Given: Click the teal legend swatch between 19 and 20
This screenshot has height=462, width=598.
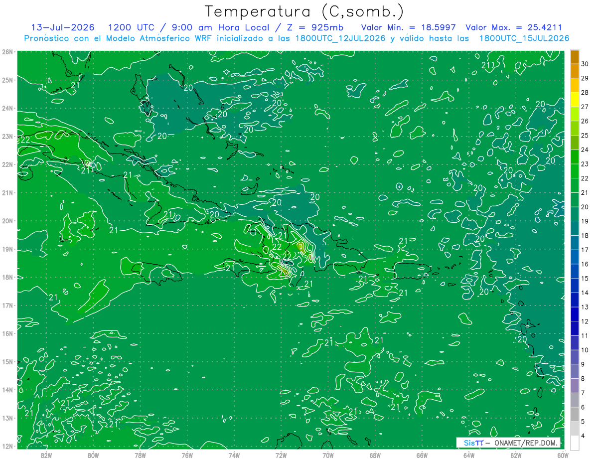Looking at the screenshot, I should (575, 214).
